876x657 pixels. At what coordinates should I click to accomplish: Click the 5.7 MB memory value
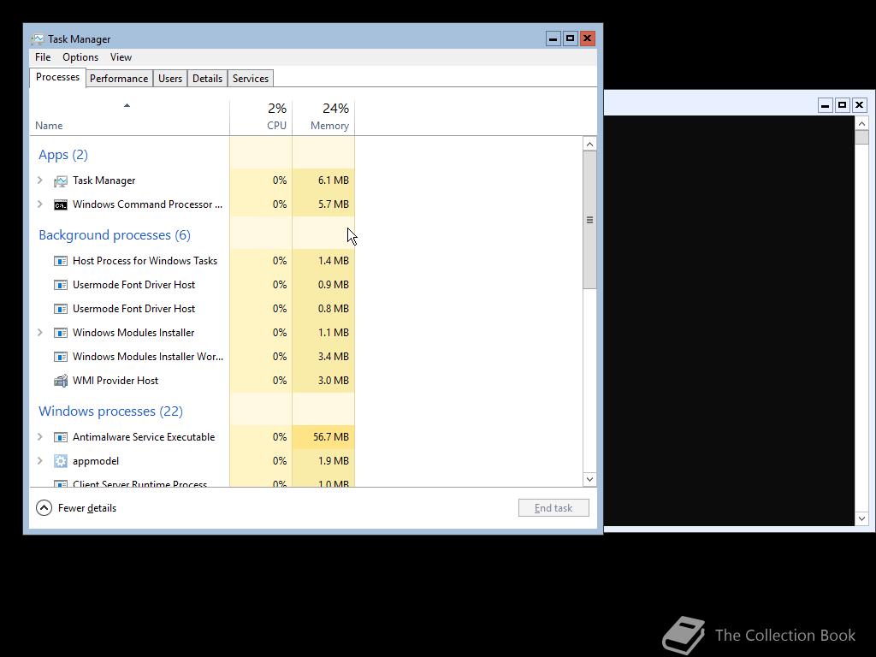click(334, 204)
